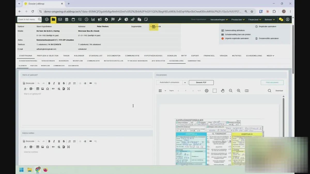
Task: Open the bar chart icon in top toolbar
Action: 93,19
